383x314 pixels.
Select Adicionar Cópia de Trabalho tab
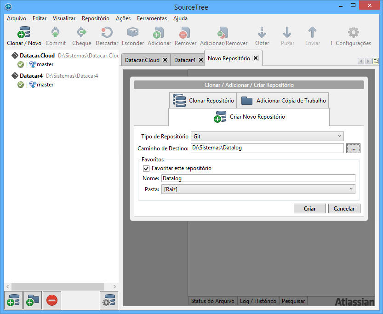point(283,100)
